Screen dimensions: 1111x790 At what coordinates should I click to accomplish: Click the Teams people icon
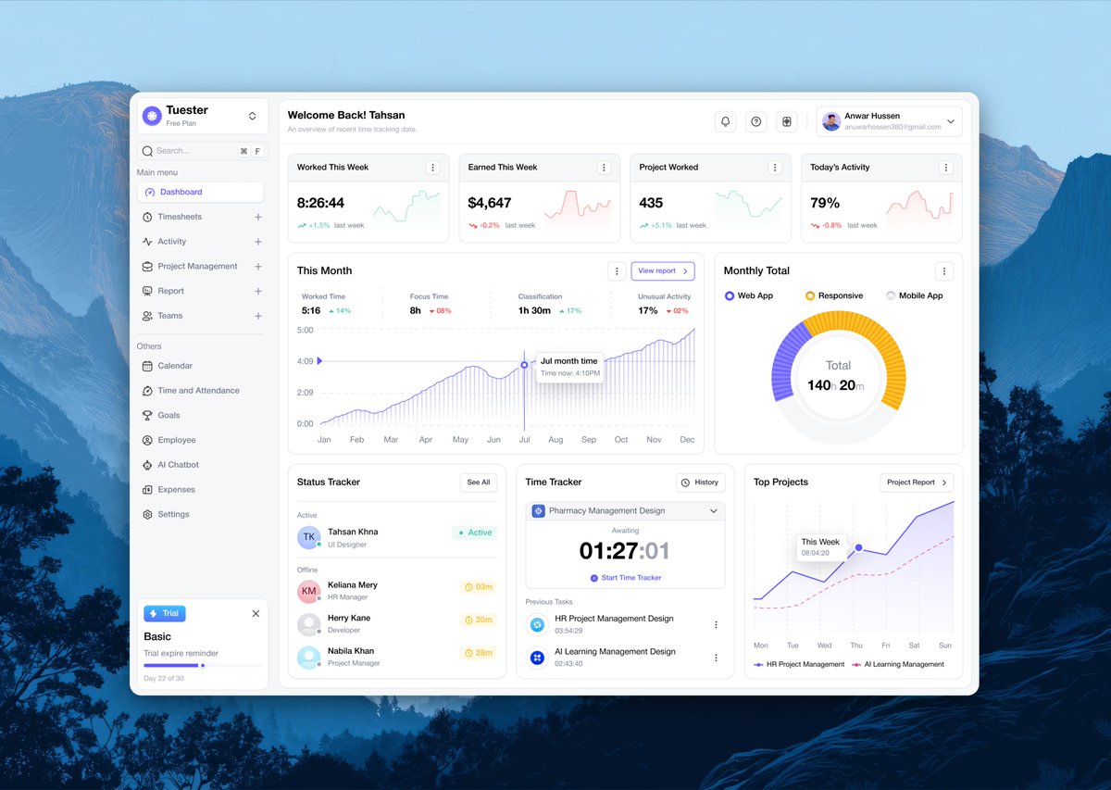[148, 316]
